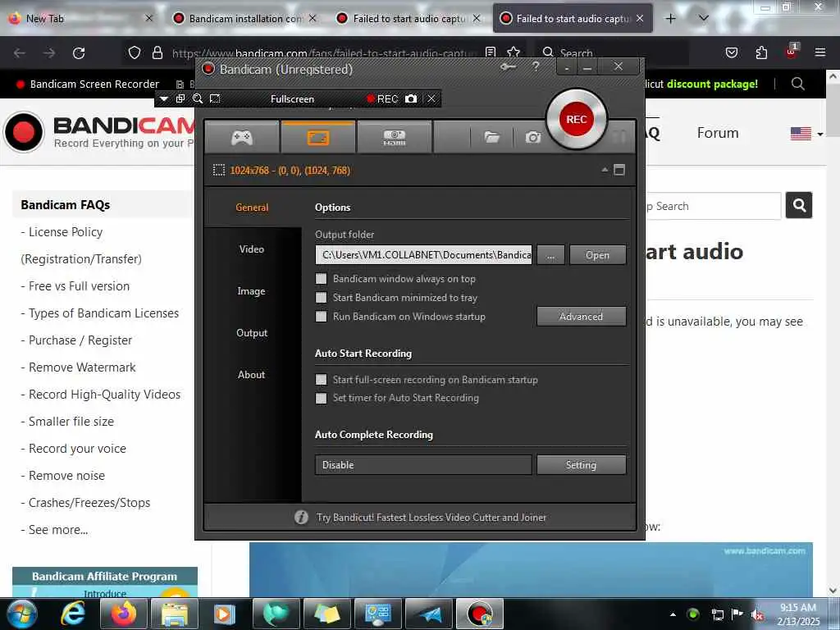This screenshot has height=630, width=840.
Task: Click the header search icon next to discount package
Action: pos(797,84)
